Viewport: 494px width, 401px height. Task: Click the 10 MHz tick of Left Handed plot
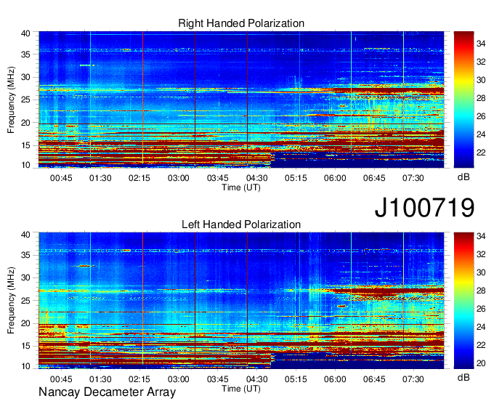[25, 366]
